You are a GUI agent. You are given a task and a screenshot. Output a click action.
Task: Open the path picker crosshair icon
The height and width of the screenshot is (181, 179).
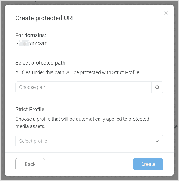157,87
